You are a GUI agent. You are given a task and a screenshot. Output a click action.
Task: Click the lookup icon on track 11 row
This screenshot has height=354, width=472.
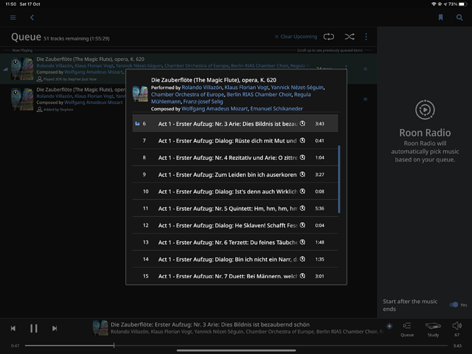[303, 208]
